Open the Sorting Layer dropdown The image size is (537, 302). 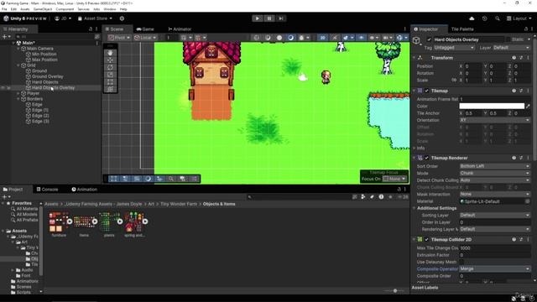(495, 215)
